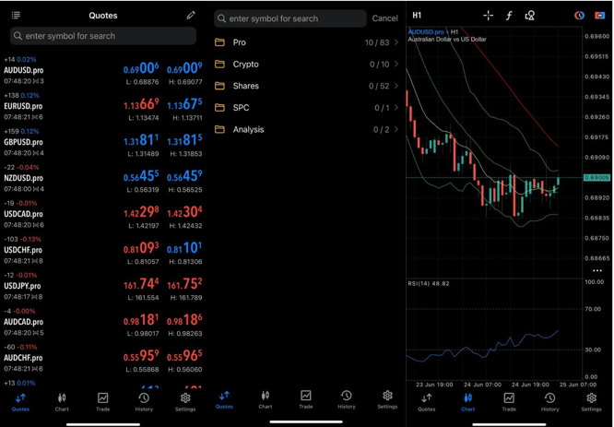Open the Trade tab in the chart panel
This screenshot has height=427, width=614.
[509, 402]
